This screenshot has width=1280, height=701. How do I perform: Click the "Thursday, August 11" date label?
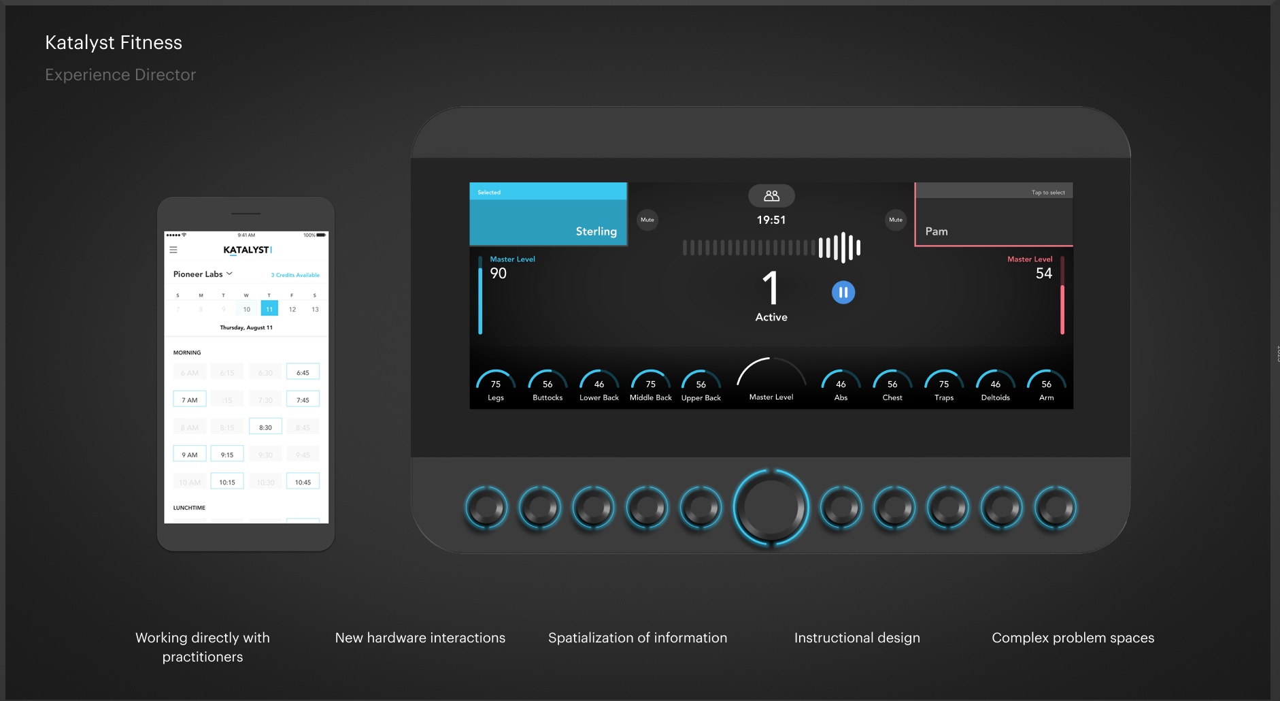pos(246,327)
